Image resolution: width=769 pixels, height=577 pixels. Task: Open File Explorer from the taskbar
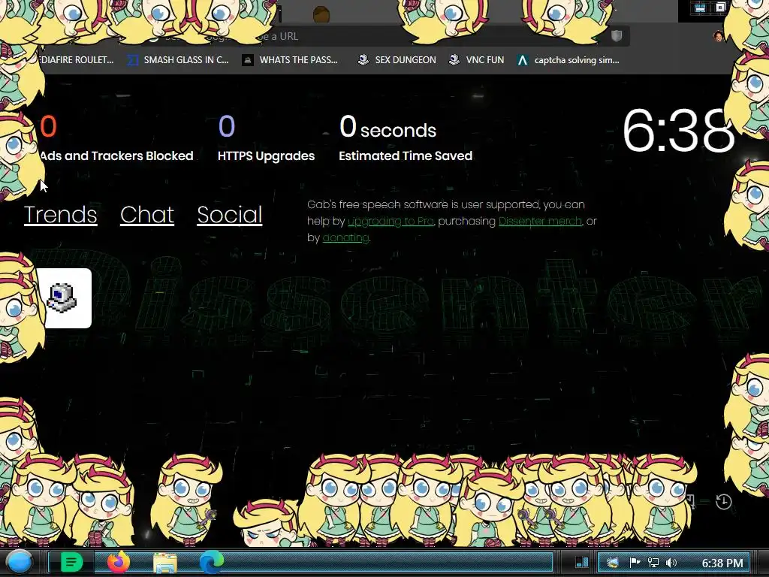pos(165,563)
